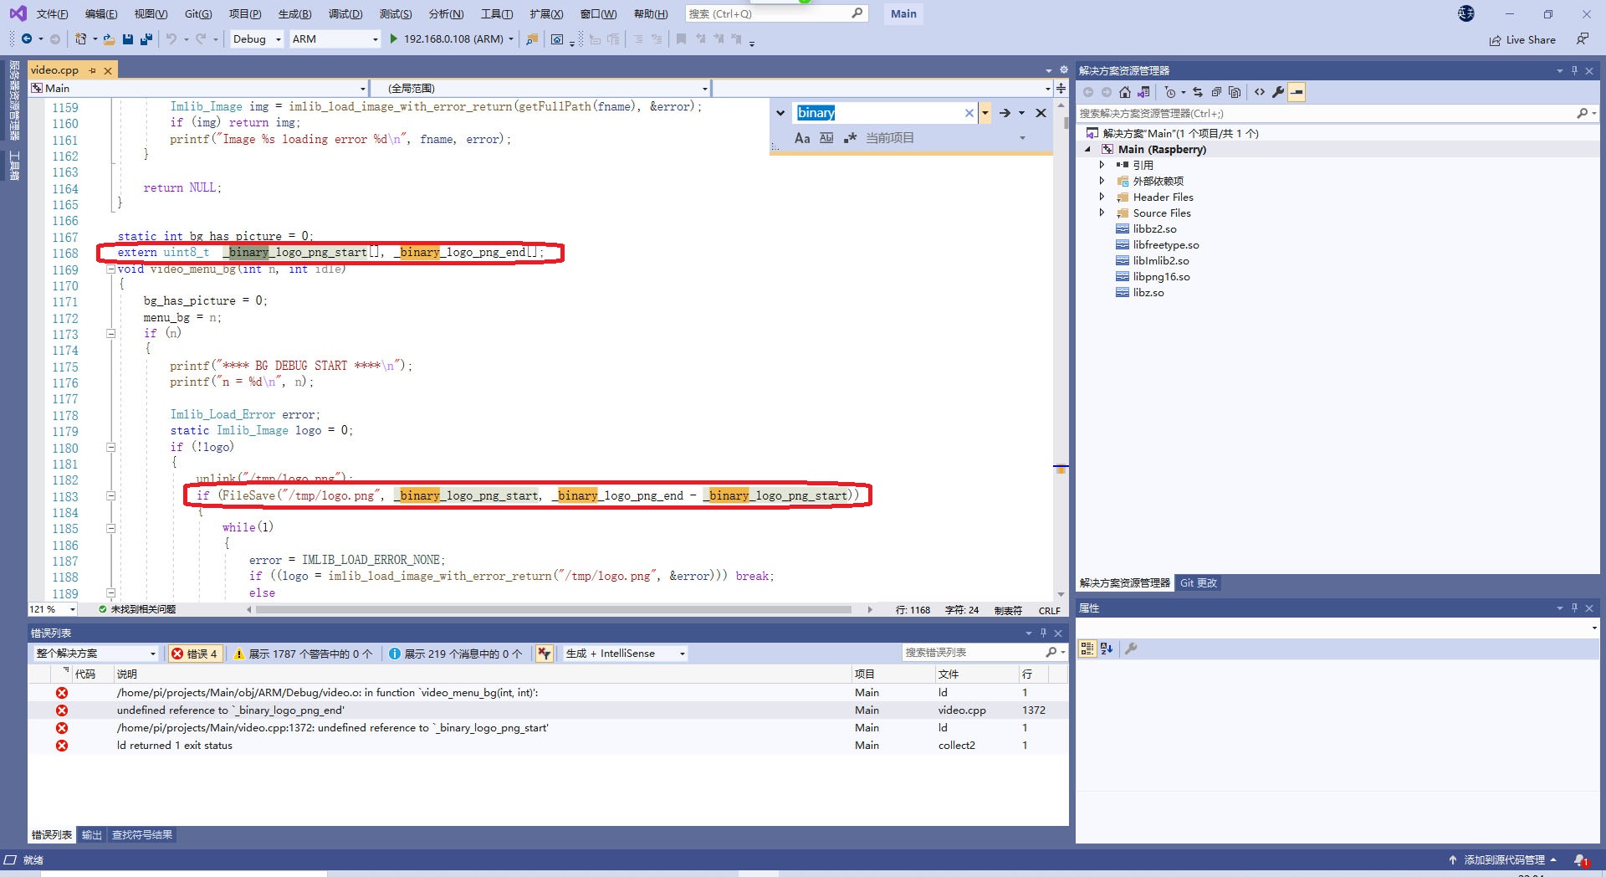Open Properties wrench icon in Solution Explorer
The width and height of the screenshot is (1606, 877).
point(1278,92)
